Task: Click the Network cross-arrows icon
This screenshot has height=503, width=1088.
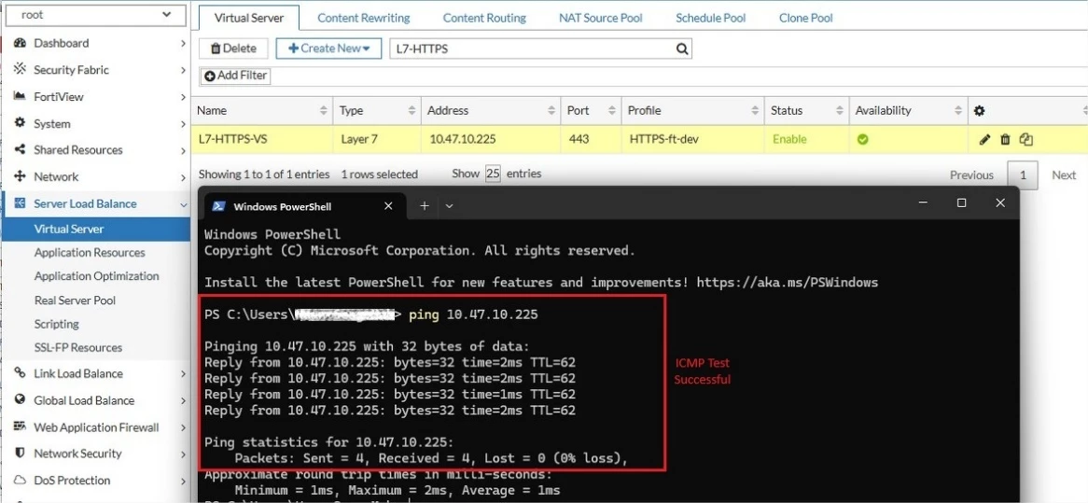Action: [21, 176]
